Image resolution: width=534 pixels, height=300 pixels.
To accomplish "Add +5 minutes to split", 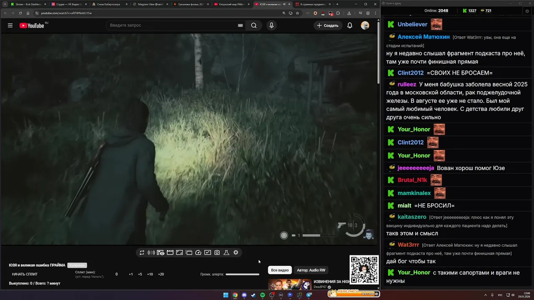I will (140, 274).
